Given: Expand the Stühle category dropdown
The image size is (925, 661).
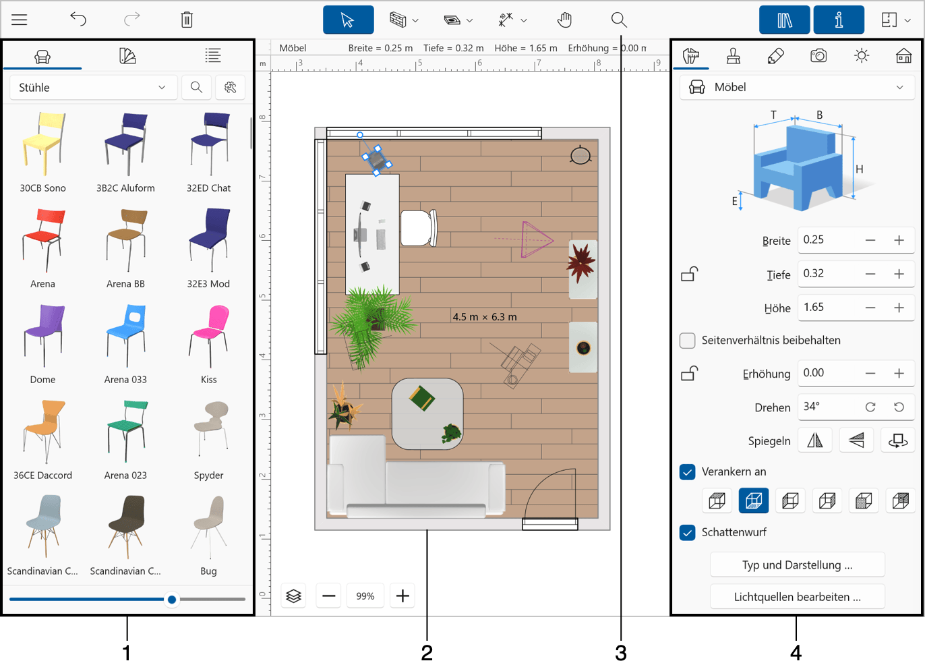Looking at the screenshot, I should point(94,88).
